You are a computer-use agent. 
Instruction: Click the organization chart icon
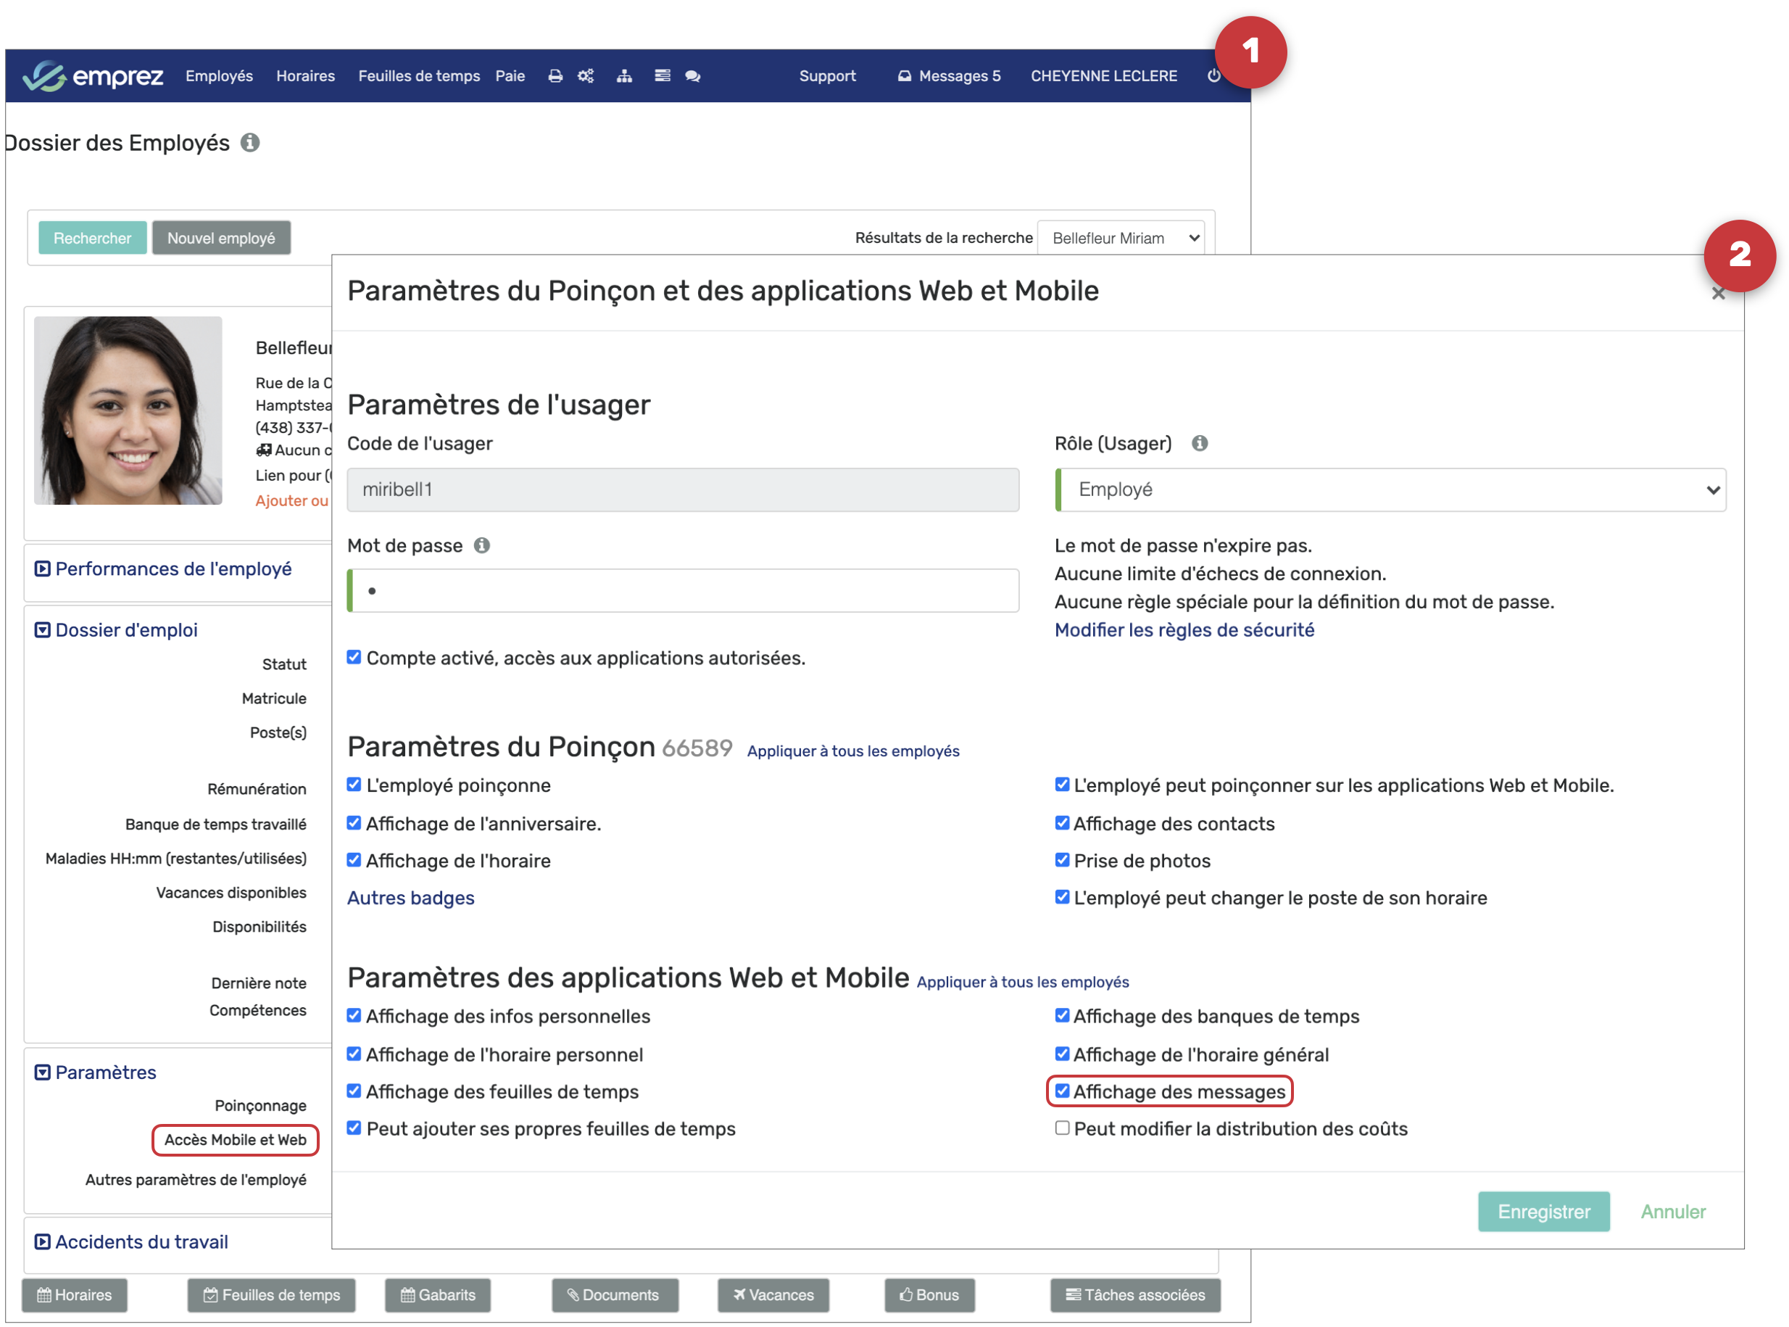pos(624,75)
